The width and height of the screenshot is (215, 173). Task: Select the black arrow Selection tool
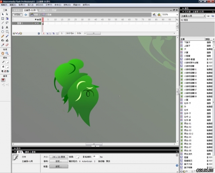point(3,14)
